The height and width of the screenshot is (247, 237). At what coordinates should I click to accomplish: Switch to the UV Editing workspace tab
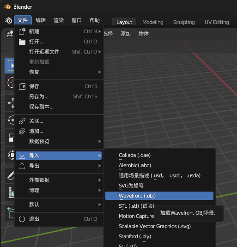(217, 22)
